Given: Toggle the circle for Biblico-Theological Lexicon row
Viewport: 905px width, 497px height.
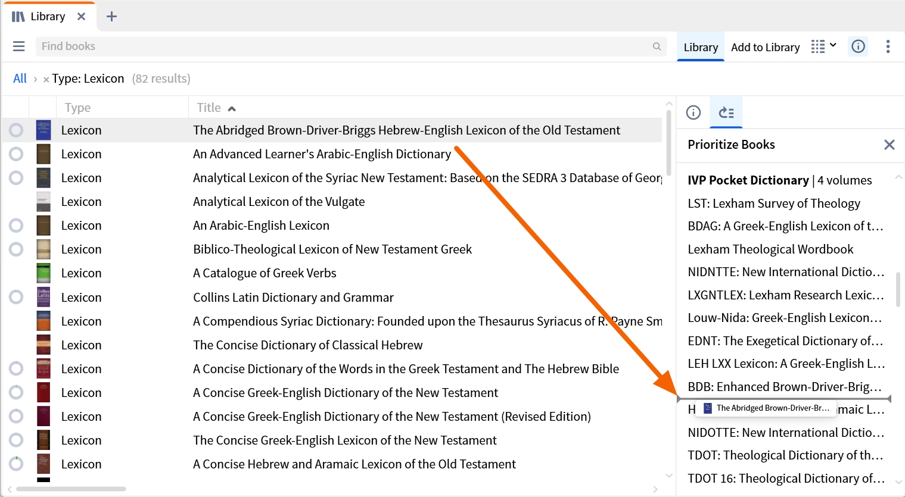Looking at the screenshot, I should [16, 249].
